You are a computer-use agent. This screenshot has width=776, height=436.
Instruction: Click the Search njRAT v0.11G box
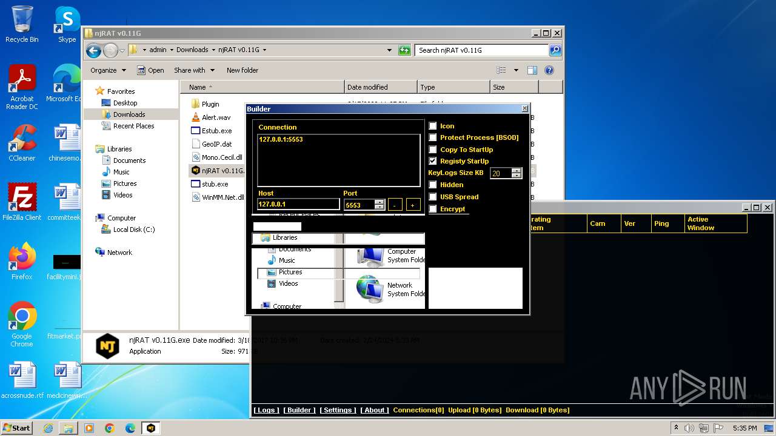tap(482, 50)
